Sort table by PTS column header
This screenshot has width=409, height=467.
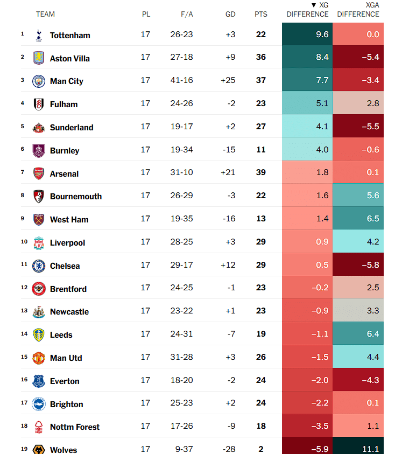[260, 14]
